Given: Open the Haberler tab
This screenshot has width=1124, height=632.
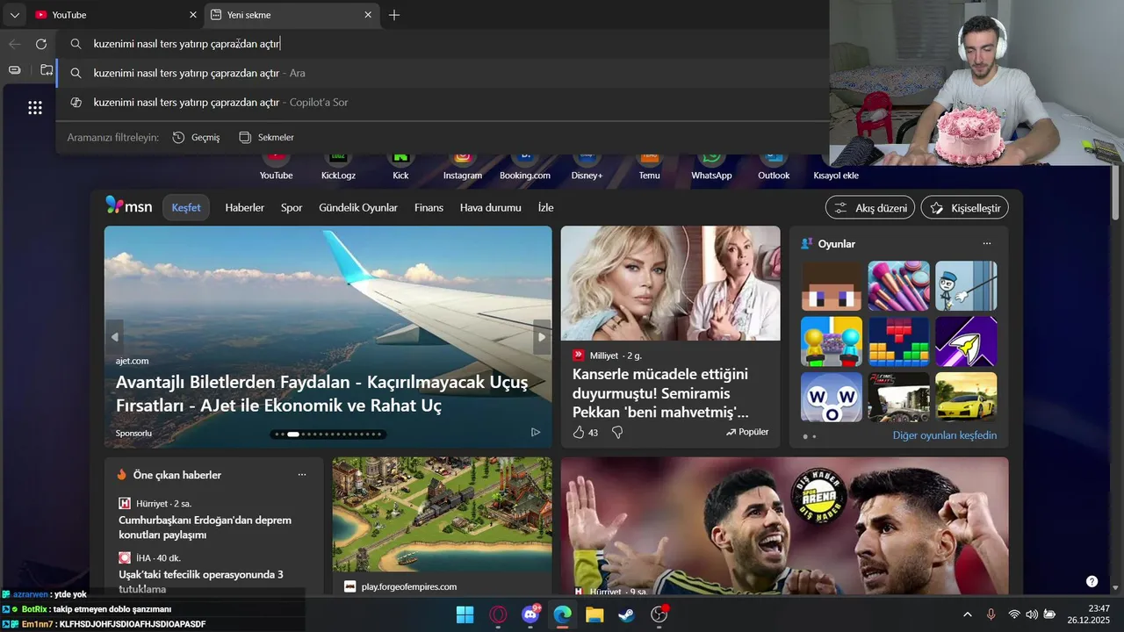Looking at the screenshot, I should (244, 207).
